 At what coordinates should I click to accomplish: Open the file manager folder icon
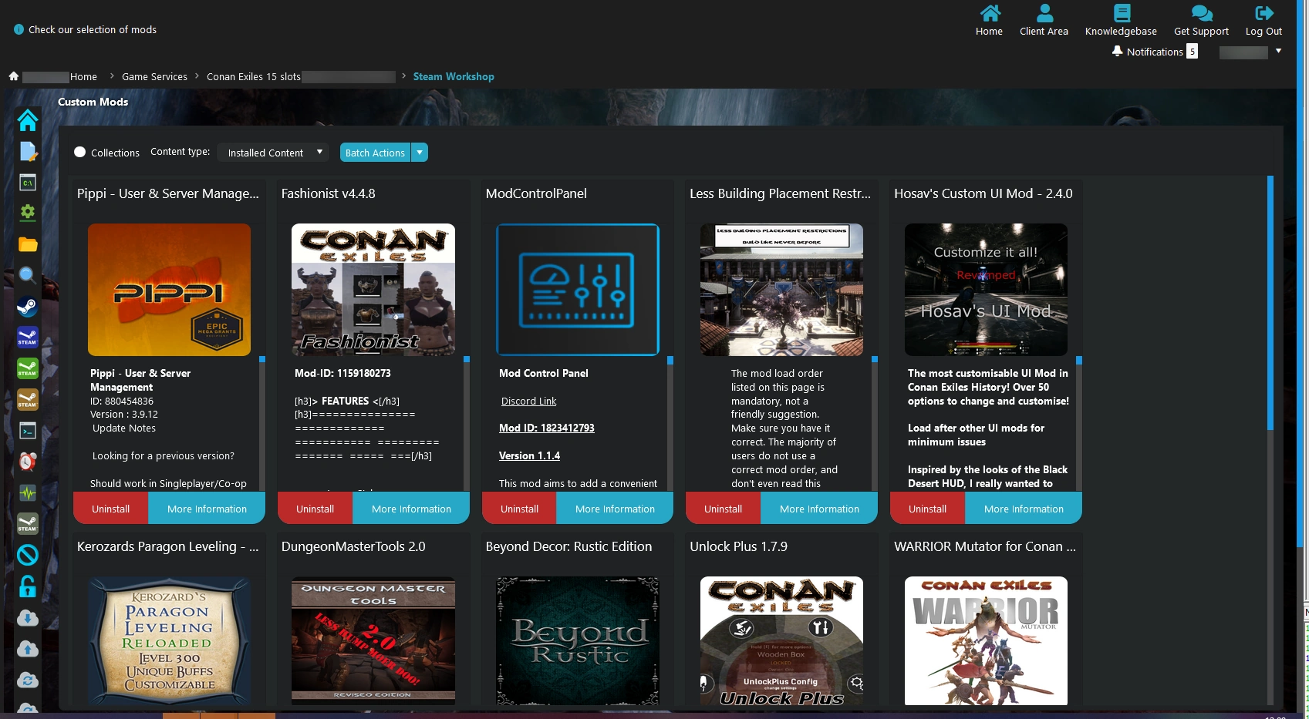(x=28, y=244)
